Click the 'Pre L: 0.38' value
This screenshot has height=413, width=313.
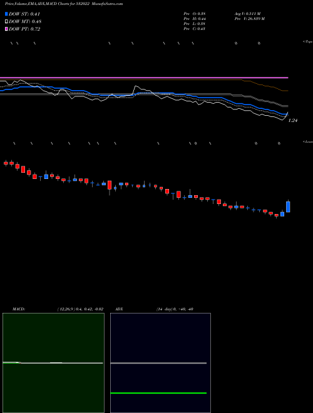[195, 24]
